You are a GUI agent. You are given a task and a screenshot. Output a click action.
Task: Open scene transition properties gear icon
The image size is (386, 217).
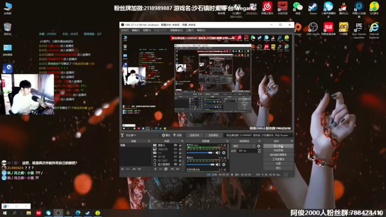pos(259,146)
